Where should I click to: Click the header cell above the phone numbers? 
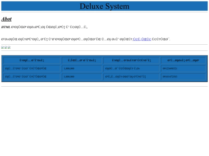(x=183, y=60)
